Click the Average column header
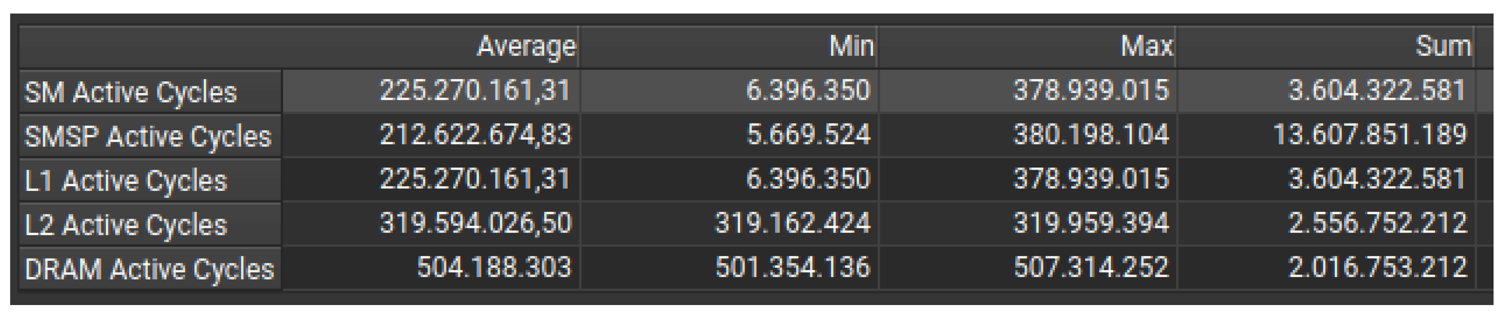Image resolution: width=1505 pixels, height=319 pixels. pos(526,47)
